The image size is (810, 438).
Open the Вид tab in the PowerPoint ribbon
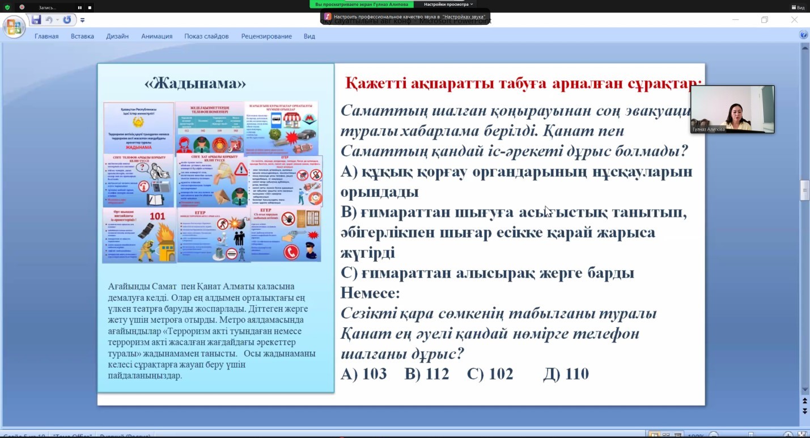point(309,36)
